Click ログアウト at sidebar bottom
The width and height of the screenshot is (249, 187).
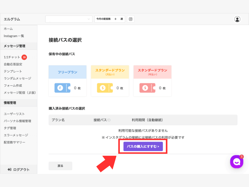point(19,170)
